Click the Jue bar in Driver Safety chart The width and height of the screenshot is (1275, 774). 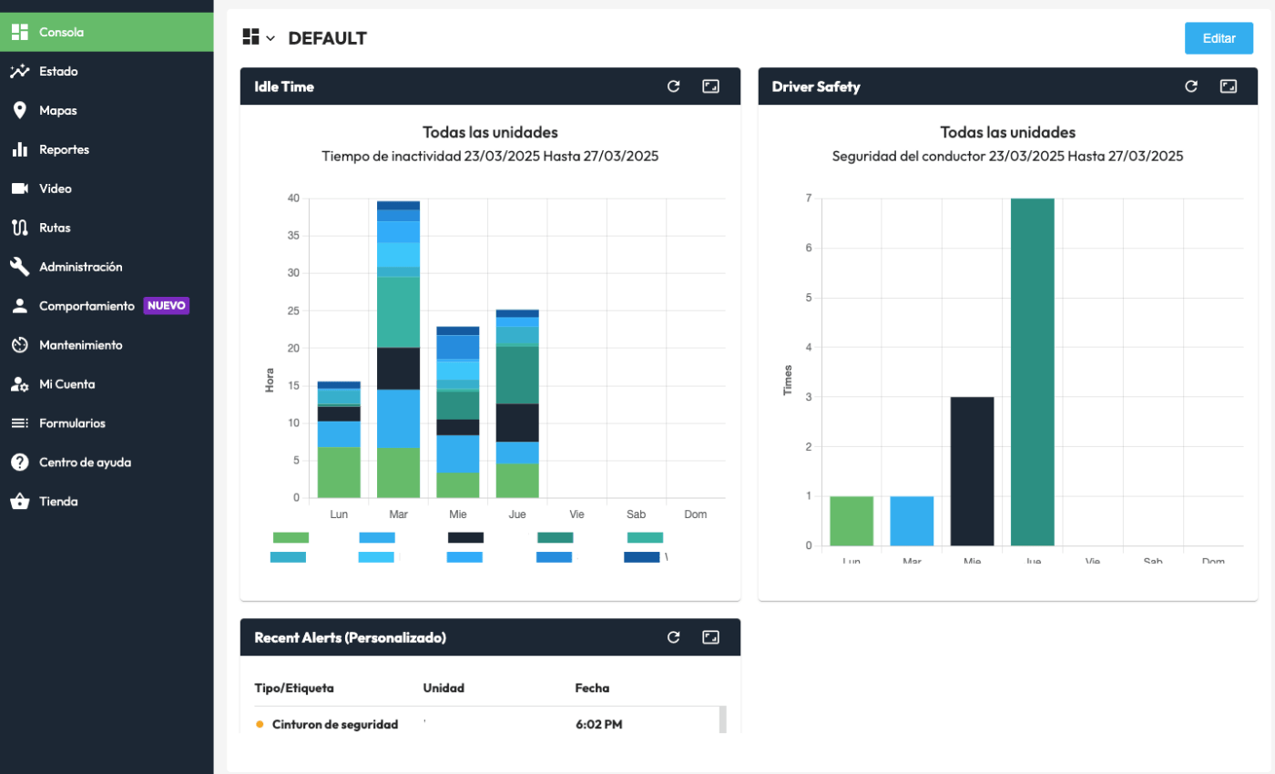(1032, 372)
